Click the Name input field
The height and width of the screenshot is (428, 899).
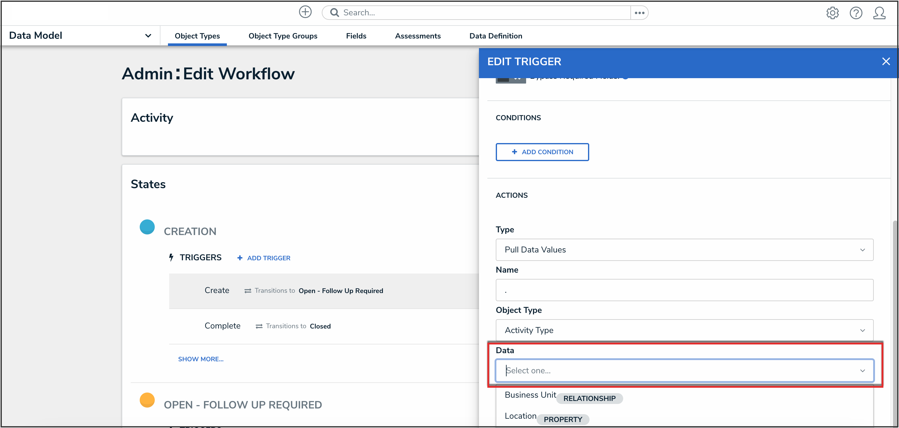coord(684,290)
